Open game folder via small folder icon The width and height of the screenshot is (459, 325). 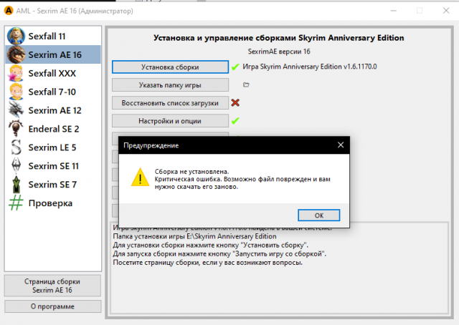246,84
